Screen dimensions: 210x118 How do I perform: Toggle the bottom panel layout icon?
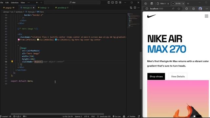[x=113, y=3]
